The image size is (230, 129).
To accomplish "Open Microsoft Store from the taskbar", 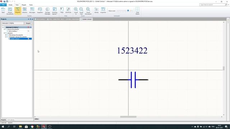I will [x=26, y=126].
